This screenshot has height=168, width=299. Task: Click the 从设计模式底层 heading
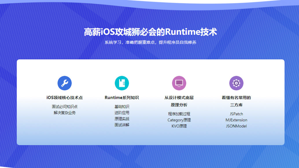coord(179,98)
